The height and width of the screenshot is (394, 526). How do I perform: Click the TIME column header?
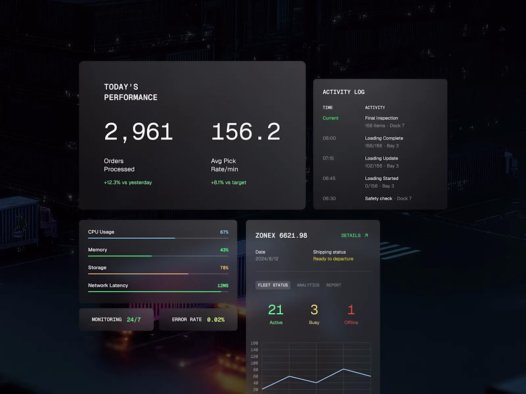(x=328, y=107)
